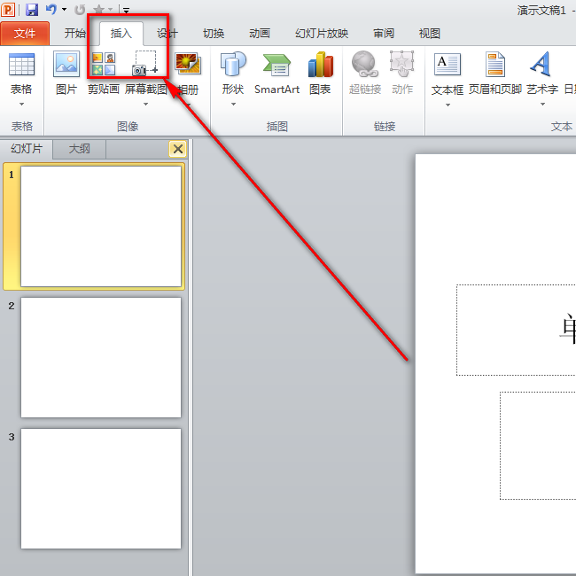Open the Review (审阅) tab
This screenshot has height=576, width=576.
click(x=384, y=34)
